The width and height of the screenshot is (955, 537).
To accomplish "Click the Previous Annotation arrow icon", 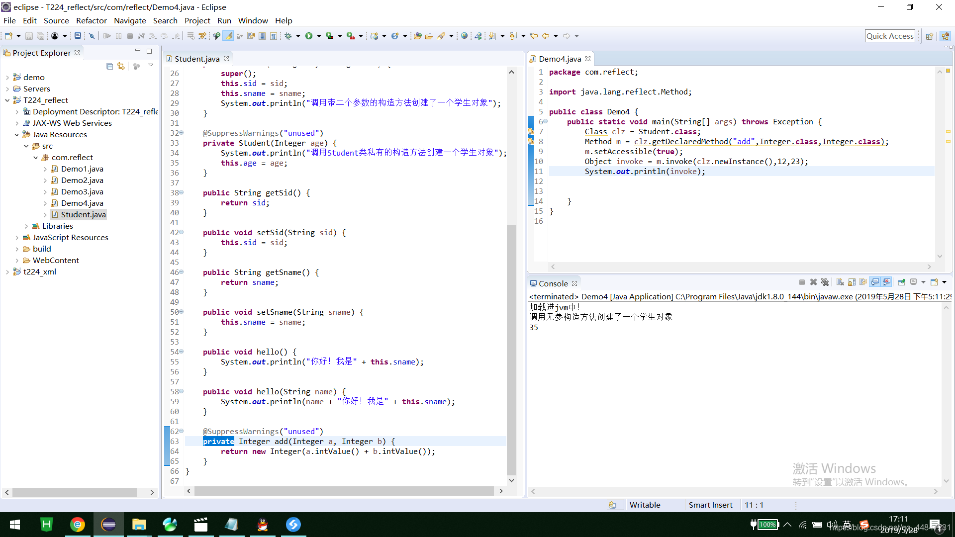I will pos(513,36).
